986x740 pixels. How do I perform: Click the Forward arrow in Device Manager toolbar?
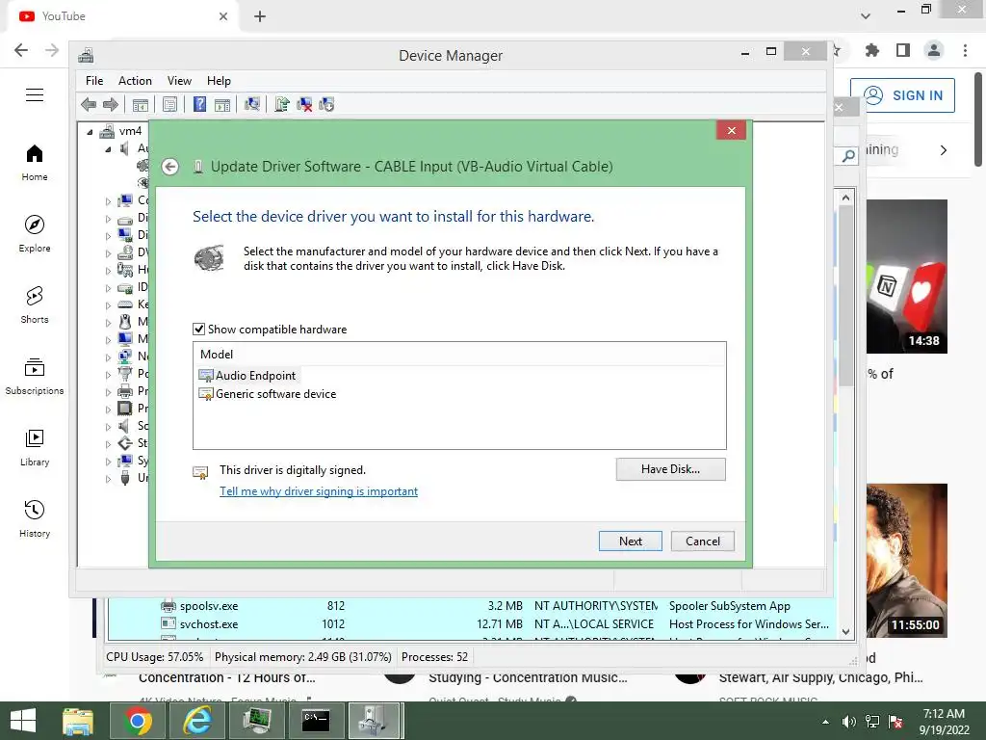click(x=111, y=104)
